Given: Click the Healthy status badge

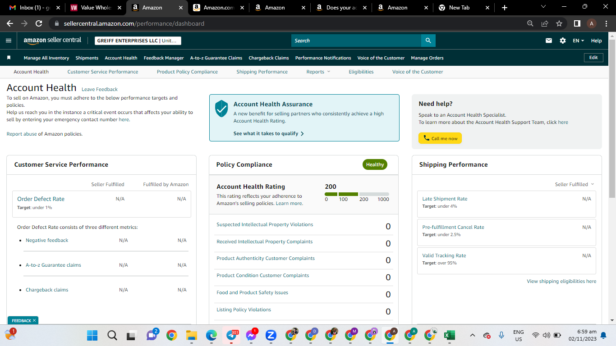Looking at the screenshot, I should 375,164.
